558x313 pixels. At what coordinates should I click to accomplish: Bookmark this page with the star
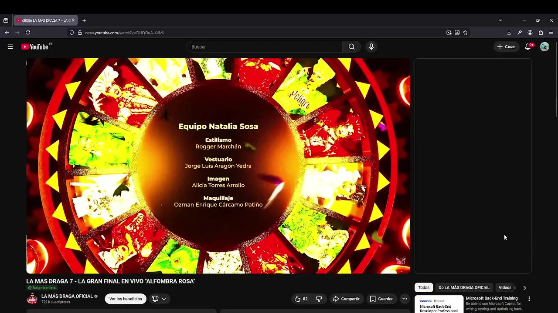pyautogui.click(x=465, y=33)
